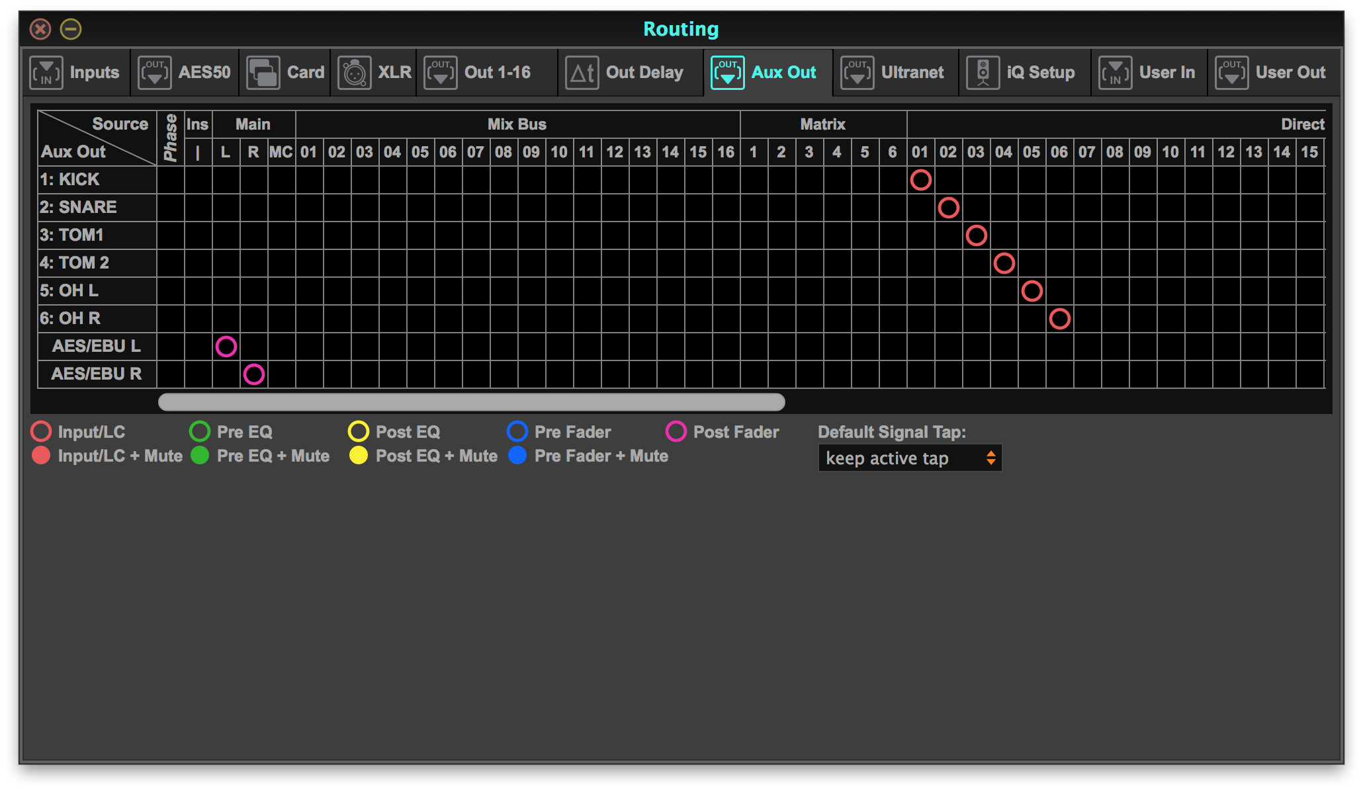Viewport: 1363px width, 791px height.
Task: Click the Out Delay triangle icon
Action: 582,73
